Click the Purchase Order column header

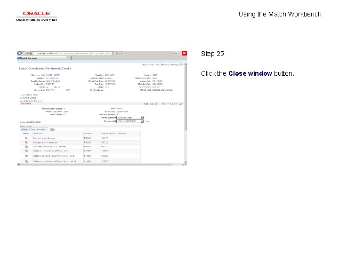coord(108,134)
